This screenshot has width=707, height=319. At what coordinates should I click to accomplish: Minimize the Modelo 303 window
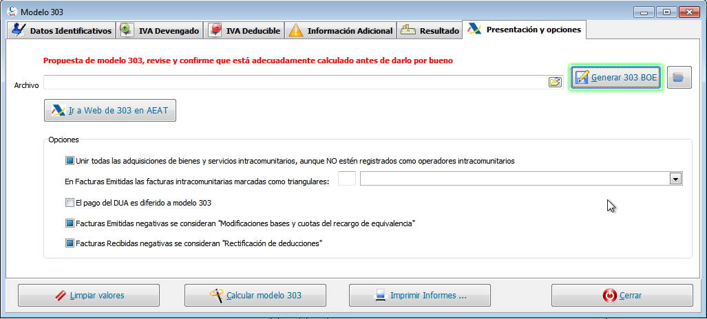(x=644, y=12)
